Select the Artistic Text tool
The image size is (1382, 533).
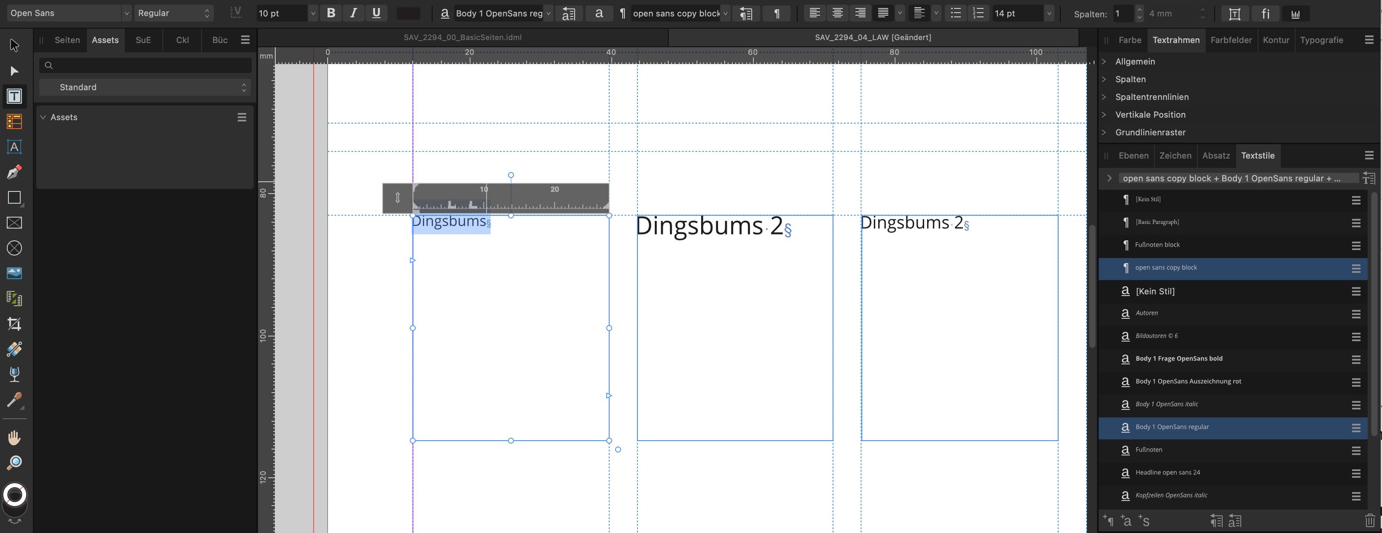[14, 147]
